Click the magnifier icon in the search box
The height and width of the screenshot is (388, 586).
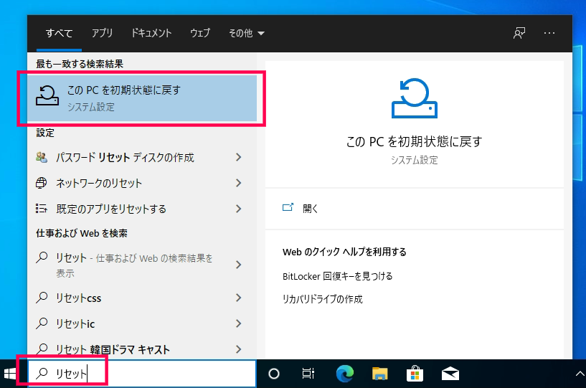[x=42, y=373]
